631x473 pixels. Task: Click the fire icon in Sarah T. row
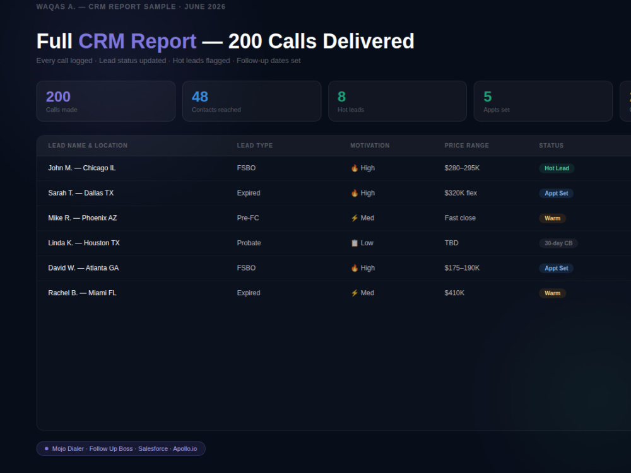pos(355,193)
